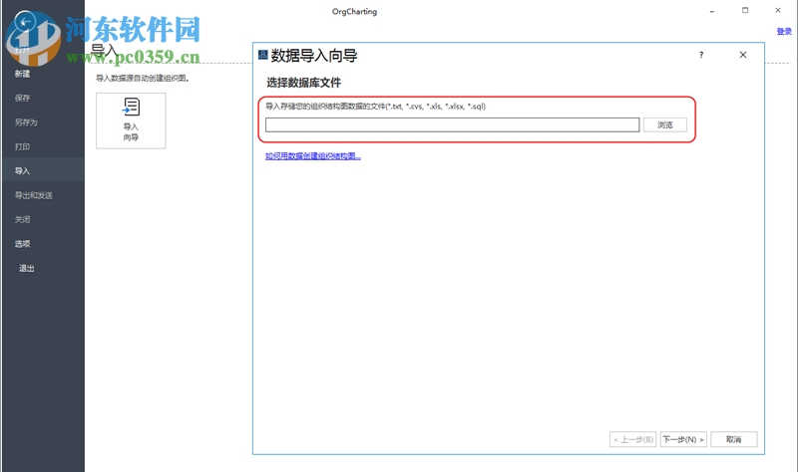The image size is (799, 472).
Task: Open 打印 from the sidebar
Action: (x=22, y=147)
